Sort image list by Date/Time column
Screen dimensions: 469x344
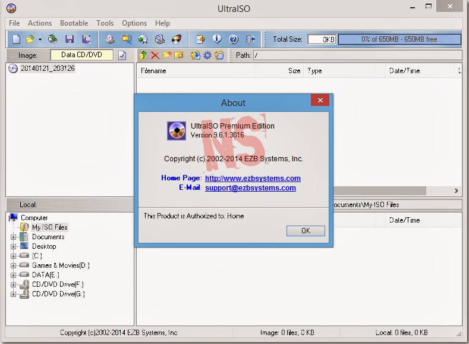pyautogui.click(x=420, y=71)
